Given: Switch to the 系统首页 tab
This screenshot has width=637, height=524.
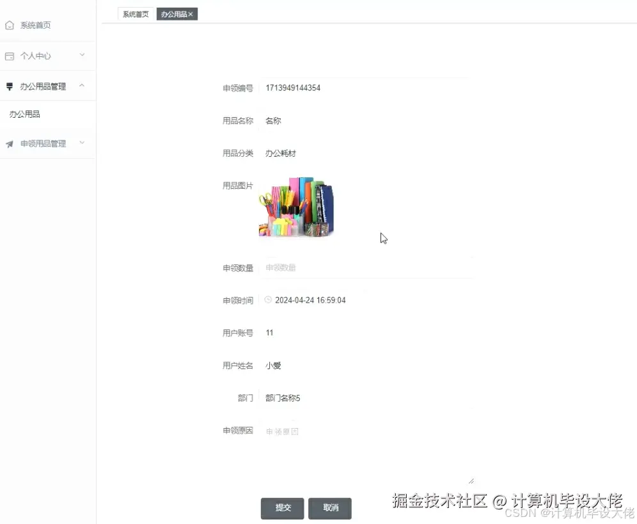Looking at the screenshot, I should click(134, 13).
